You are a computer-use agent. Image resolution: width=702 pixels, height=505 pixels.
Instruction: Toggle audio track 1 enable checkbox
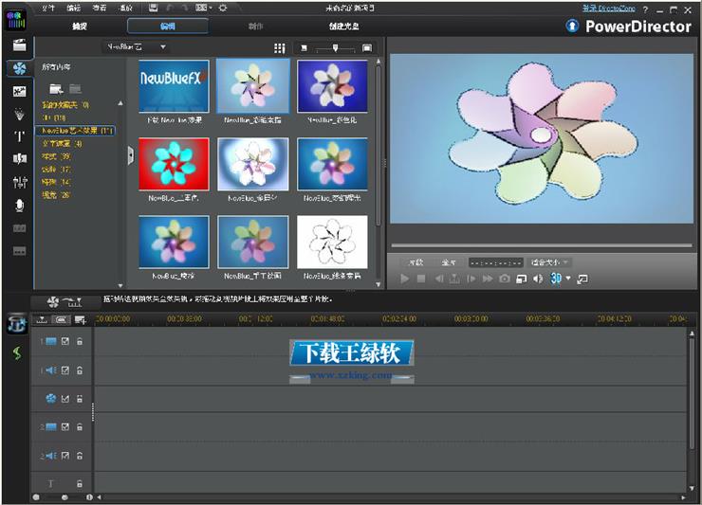pos(65,370)
